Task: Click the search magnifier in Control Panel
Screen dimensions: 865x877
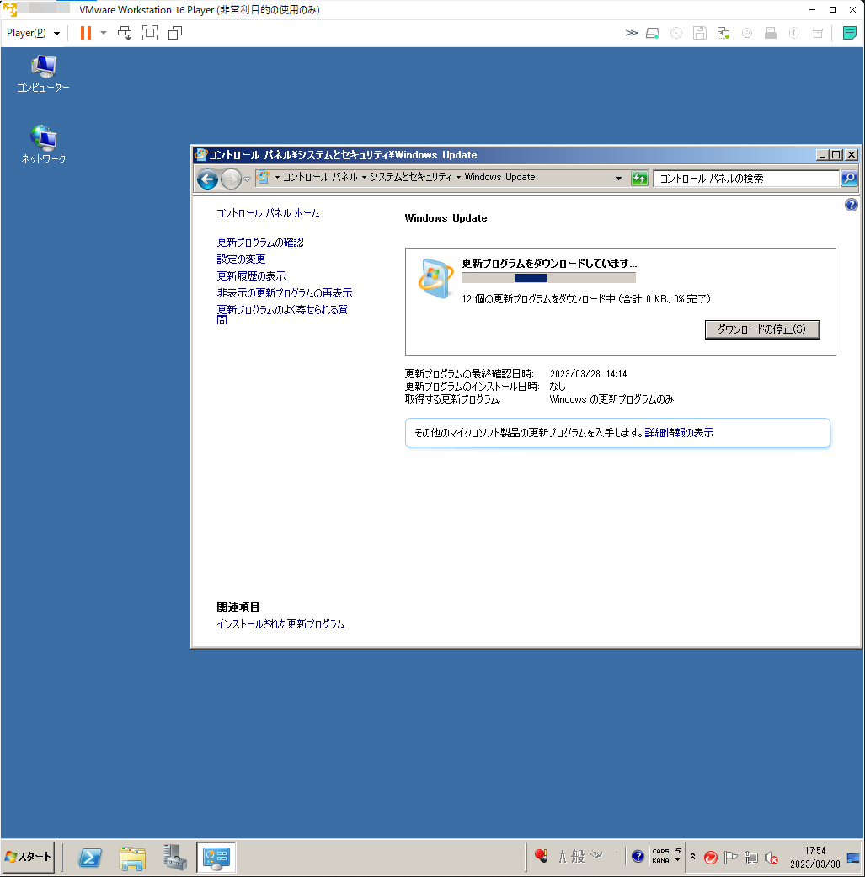Action: click(849, 179)
